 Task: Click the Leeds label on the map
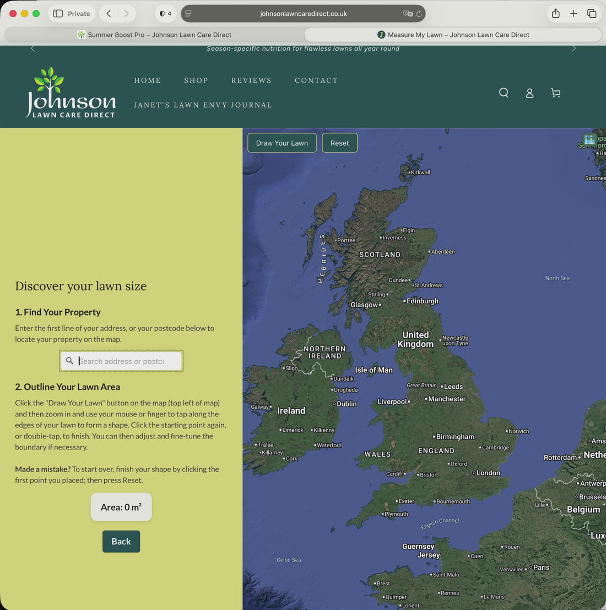click(453, 386)
